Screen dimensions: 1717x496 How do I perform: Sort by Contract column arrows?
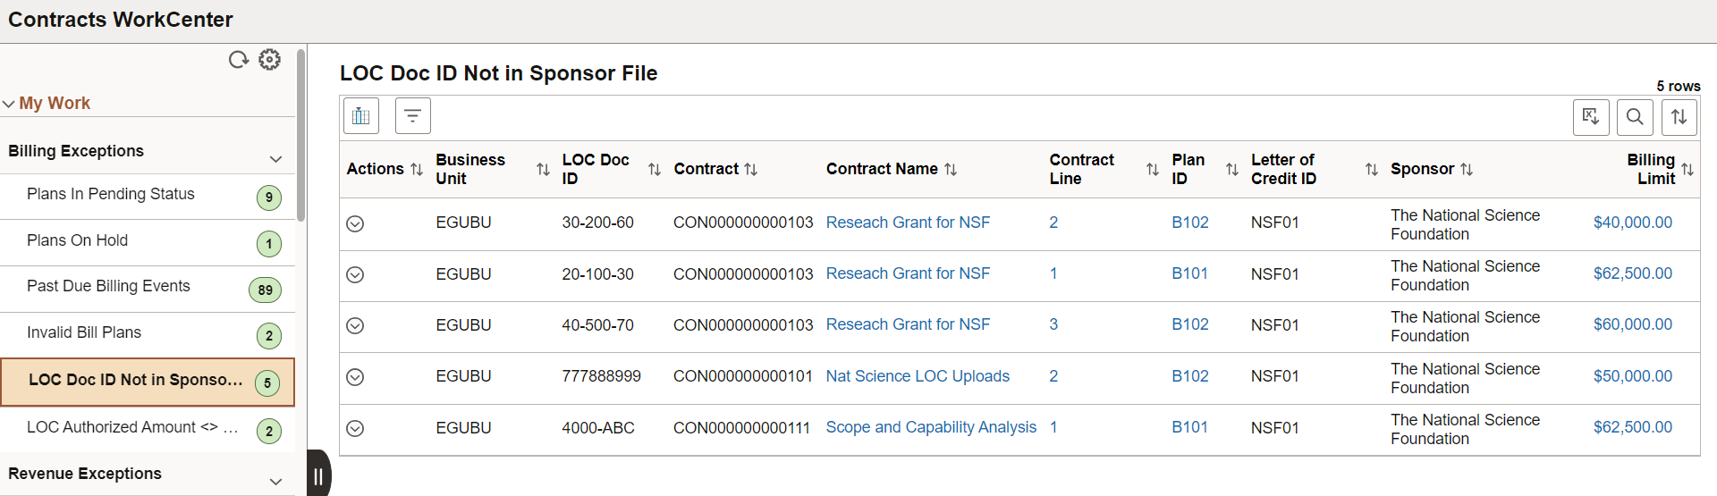(750, 169)
